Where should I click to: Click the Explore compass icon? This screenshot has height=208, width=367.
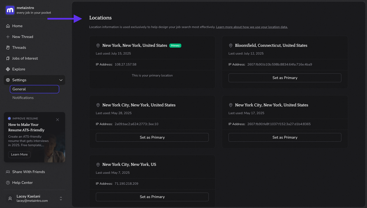(x=8, y=69)
